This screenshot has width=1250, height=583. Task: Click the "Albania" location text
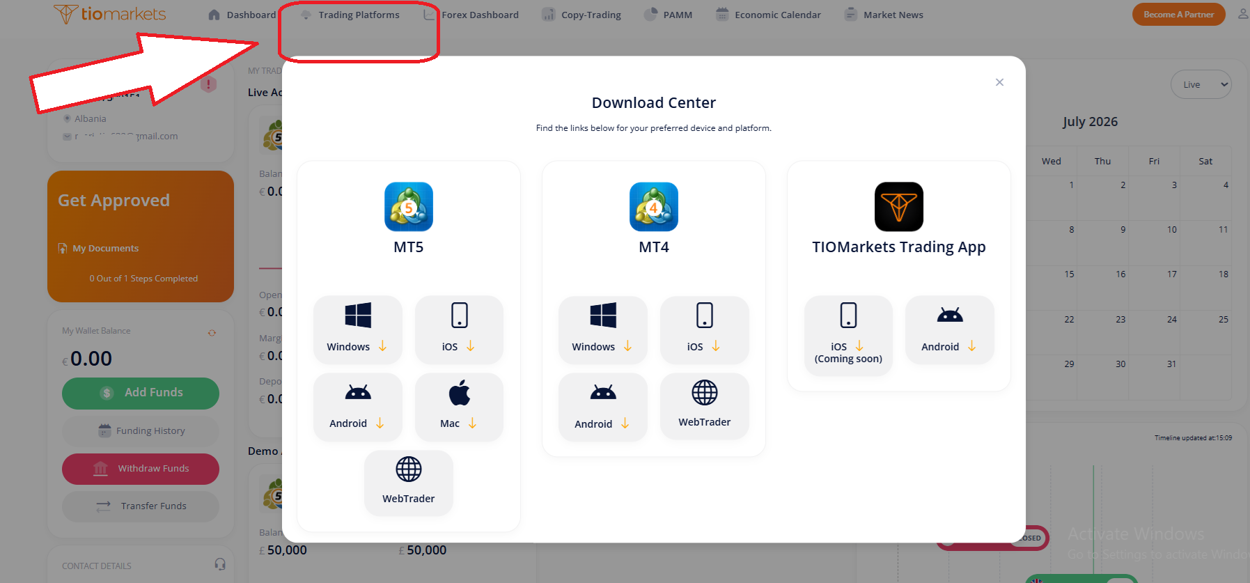point(91,119)
